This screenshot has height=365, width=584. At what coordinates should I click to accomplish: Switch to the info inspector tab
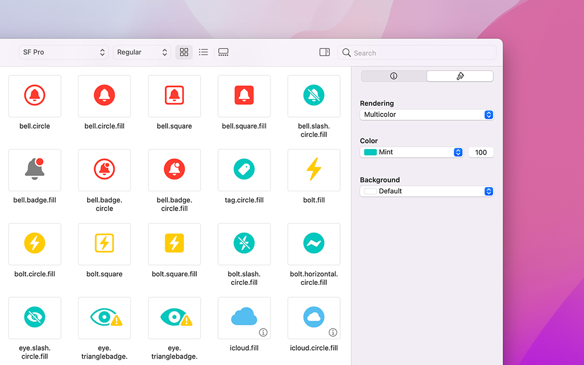pyautogui.click(x=394, y=76)
